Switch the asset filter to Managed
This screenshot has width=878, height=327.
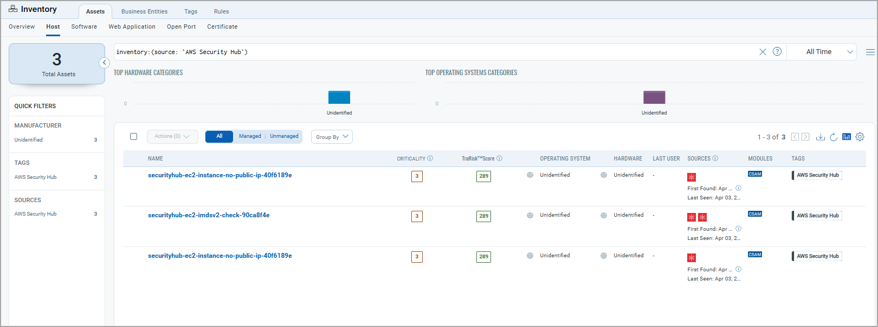point(250,136)
